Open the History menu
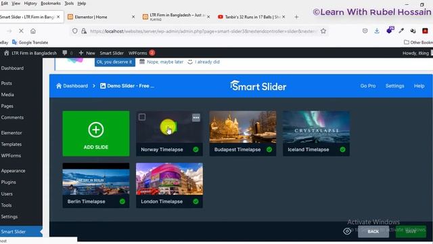The image size is (433, 244). (30, 3)
